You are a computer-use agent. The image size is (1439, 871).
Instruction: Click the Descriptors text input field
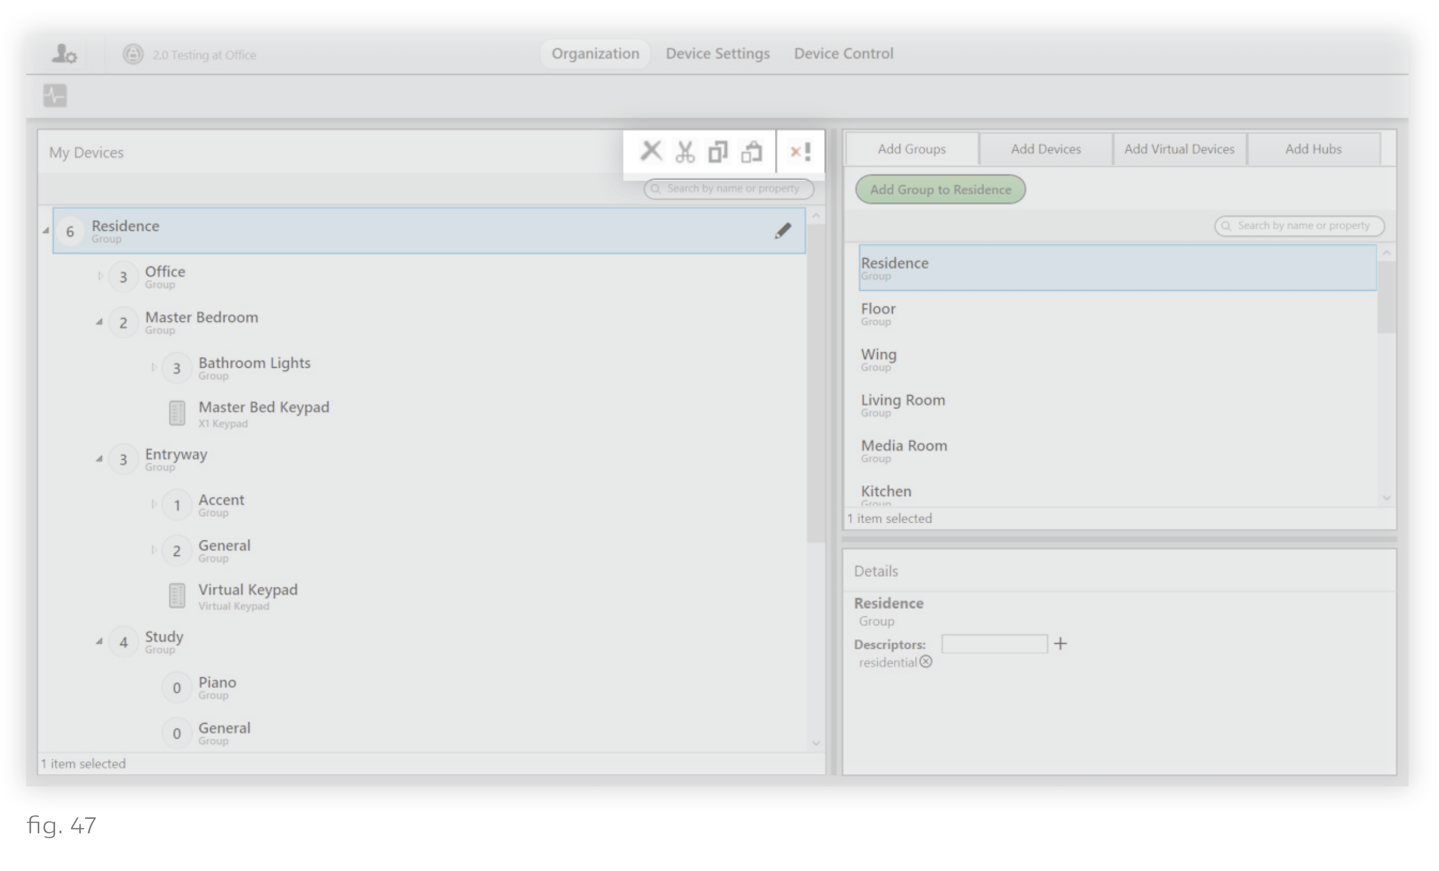pyautogui.click(x=994, y=644)
